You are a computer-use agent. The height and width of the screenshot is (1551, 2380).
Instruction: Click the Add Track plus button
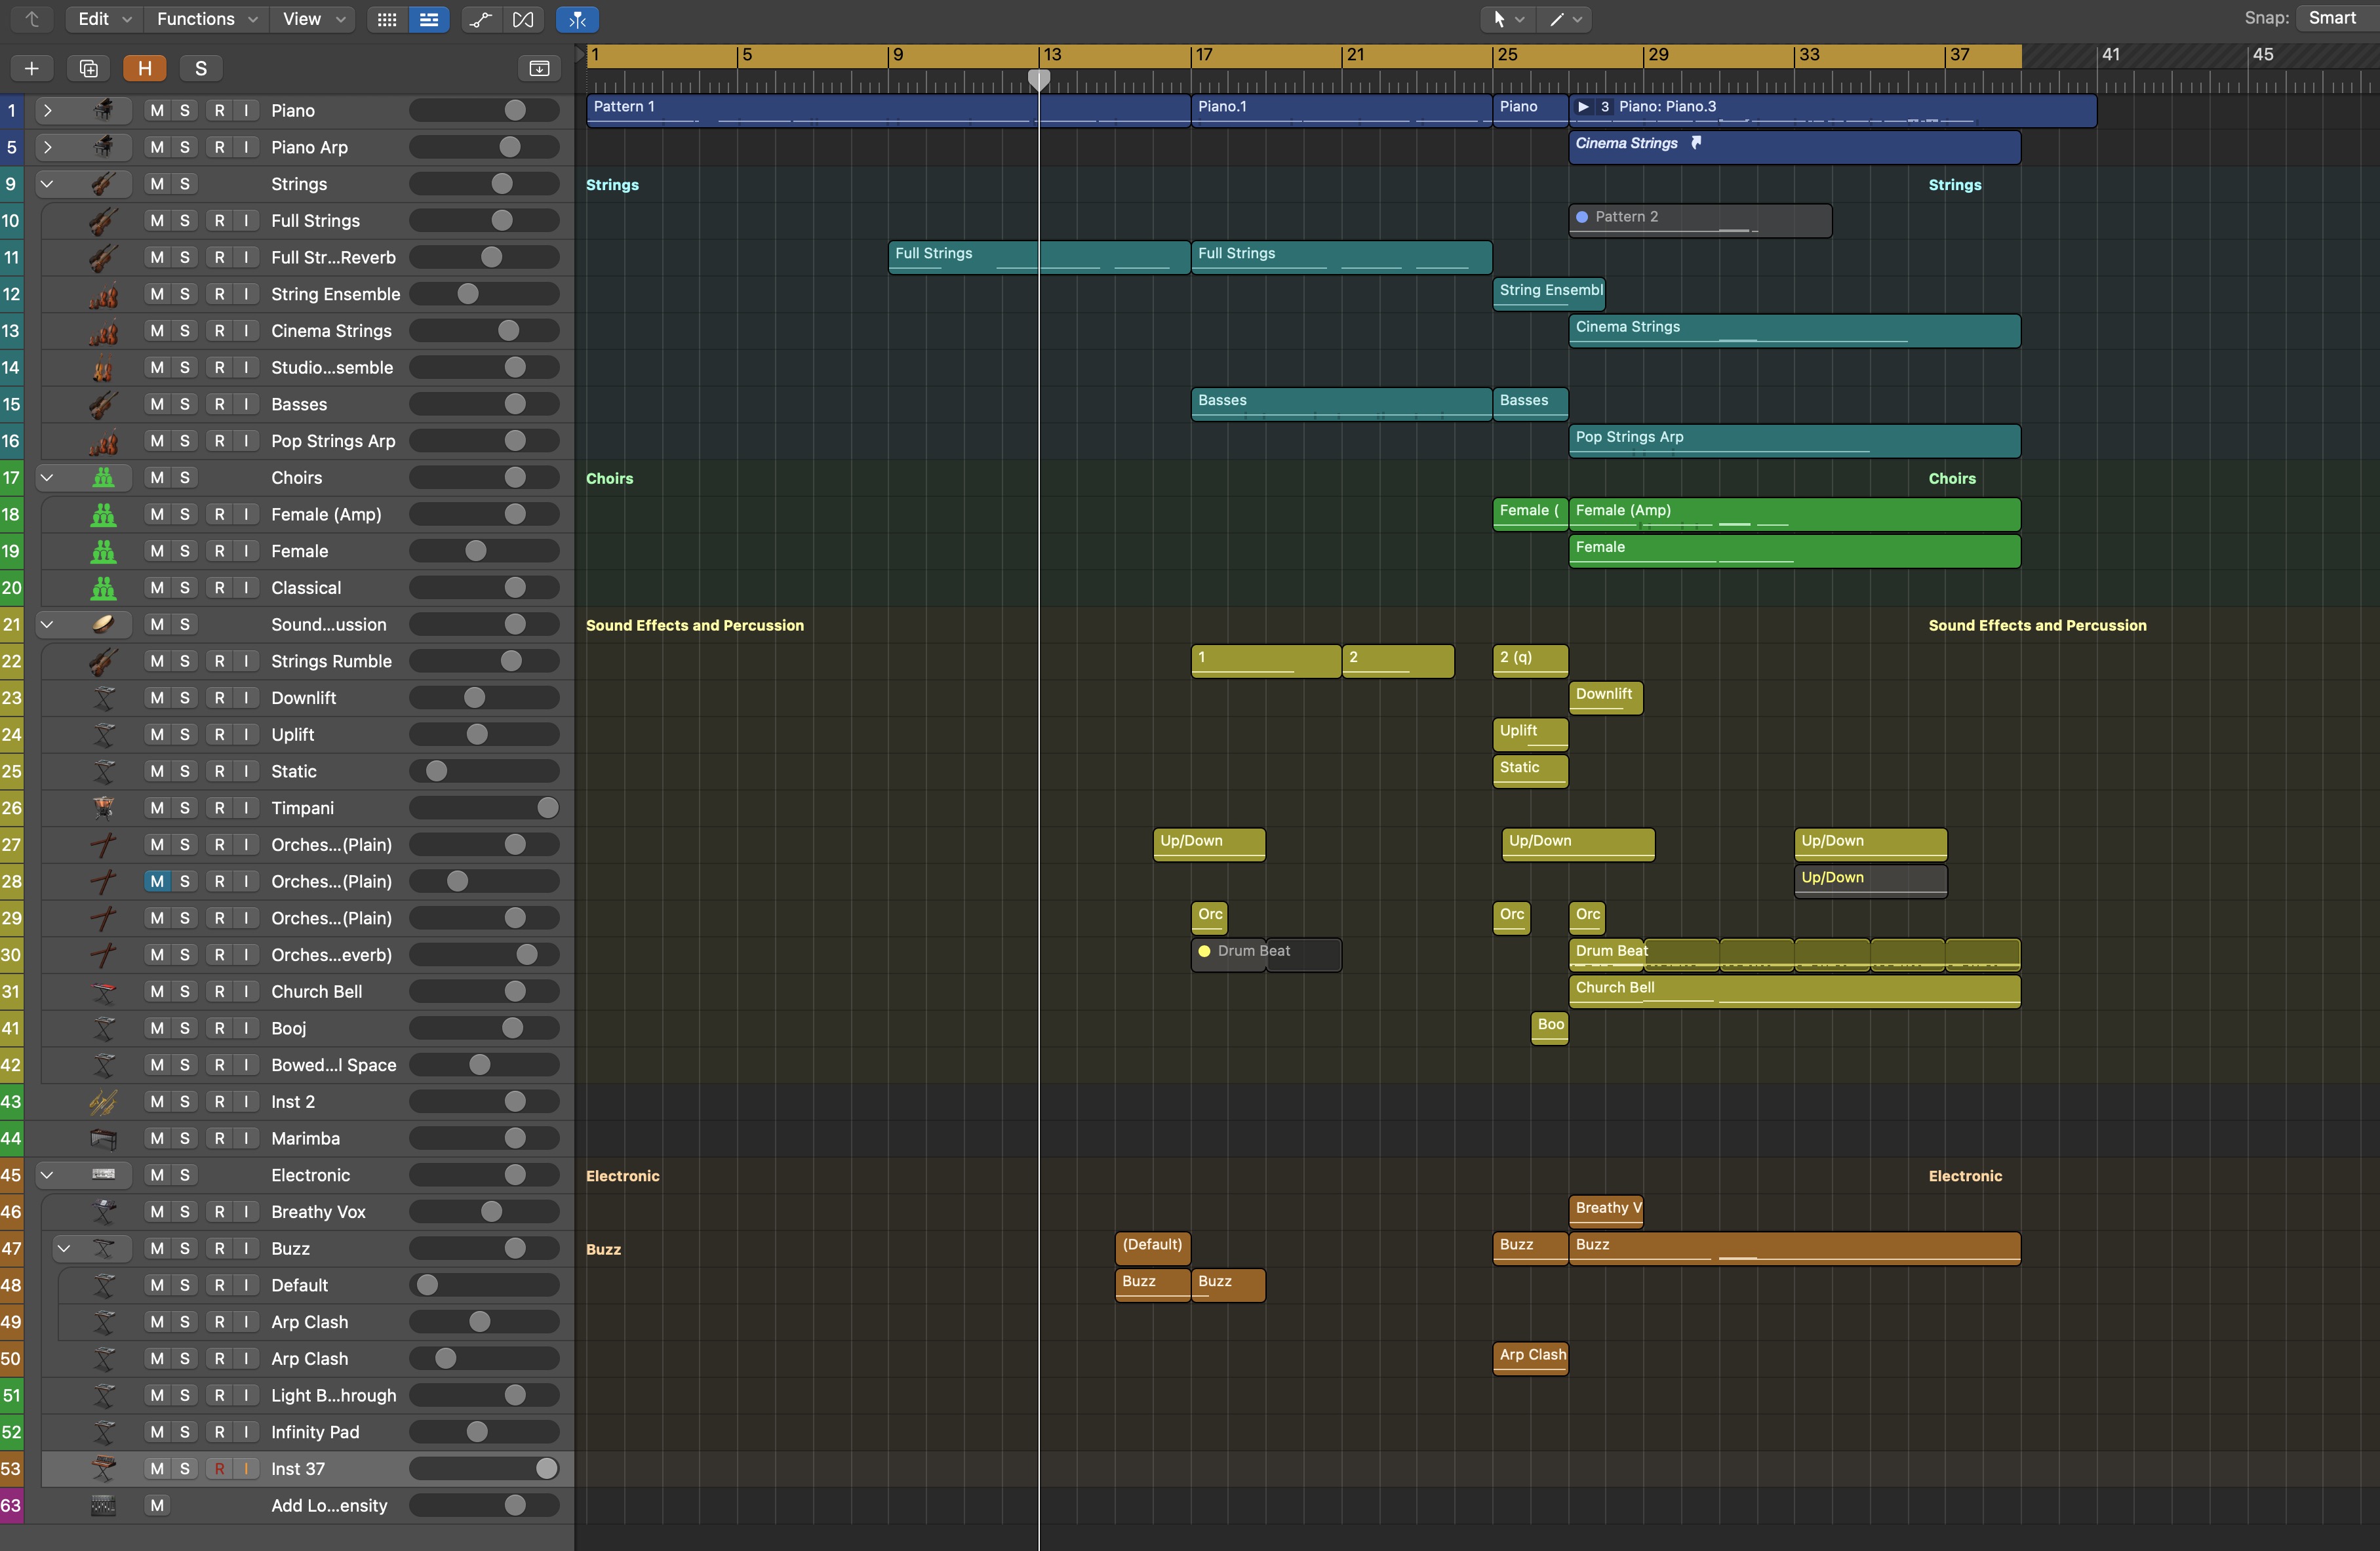pos(31,68)
